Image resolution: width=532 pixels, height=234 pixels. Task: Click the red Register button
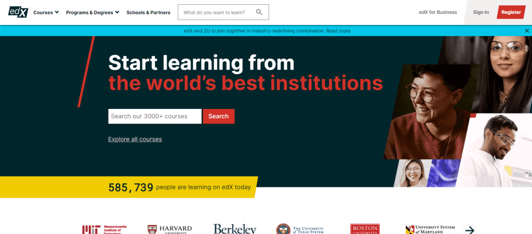[511, 12]
